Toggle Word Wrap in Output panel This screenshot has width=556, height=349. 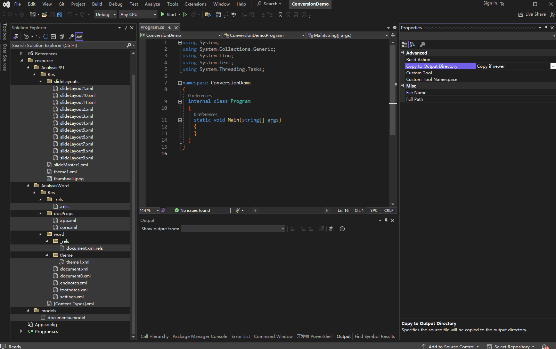coord(332,229)
